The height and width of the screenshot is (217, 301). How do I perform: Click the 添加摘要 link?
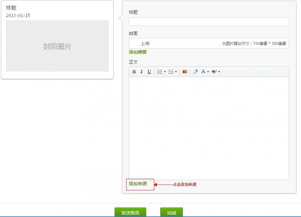click(138, 52)
